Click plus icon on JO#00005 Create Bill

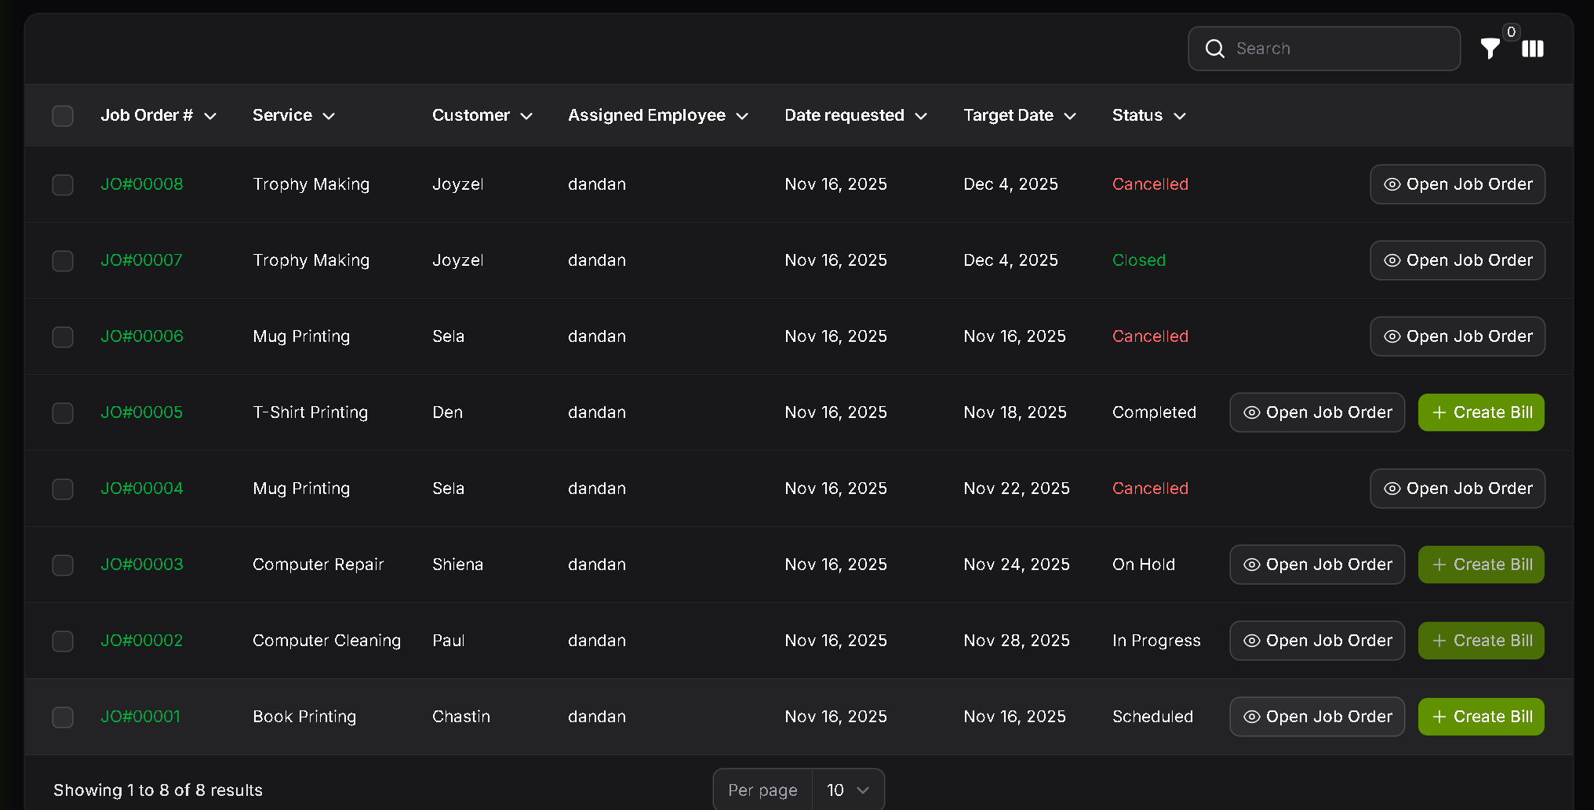tap(1439, 412)
